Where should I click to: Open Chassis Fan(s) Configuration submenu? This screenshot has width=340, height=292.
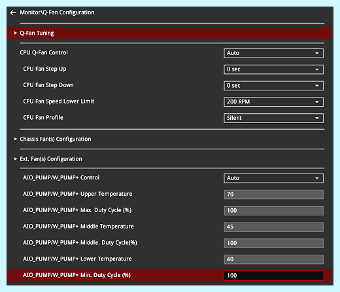click(x=56, y=139)
